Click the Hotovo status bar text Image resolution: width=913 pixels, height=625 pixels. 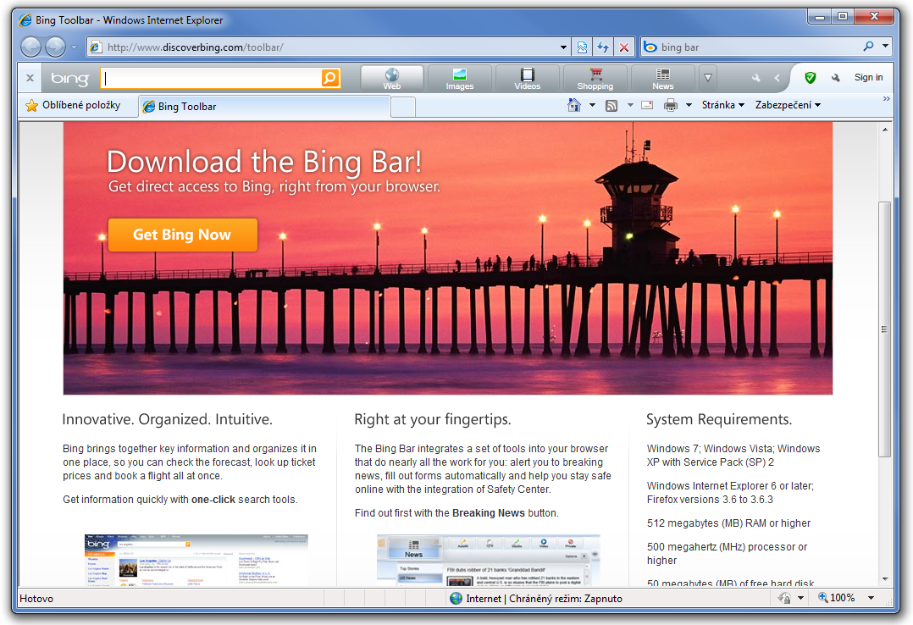36,599
